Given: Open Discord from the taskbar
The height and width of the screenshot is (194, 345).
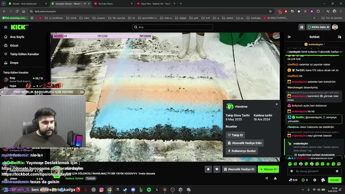Looking at the screenshot, I should [x=133, y=190].
